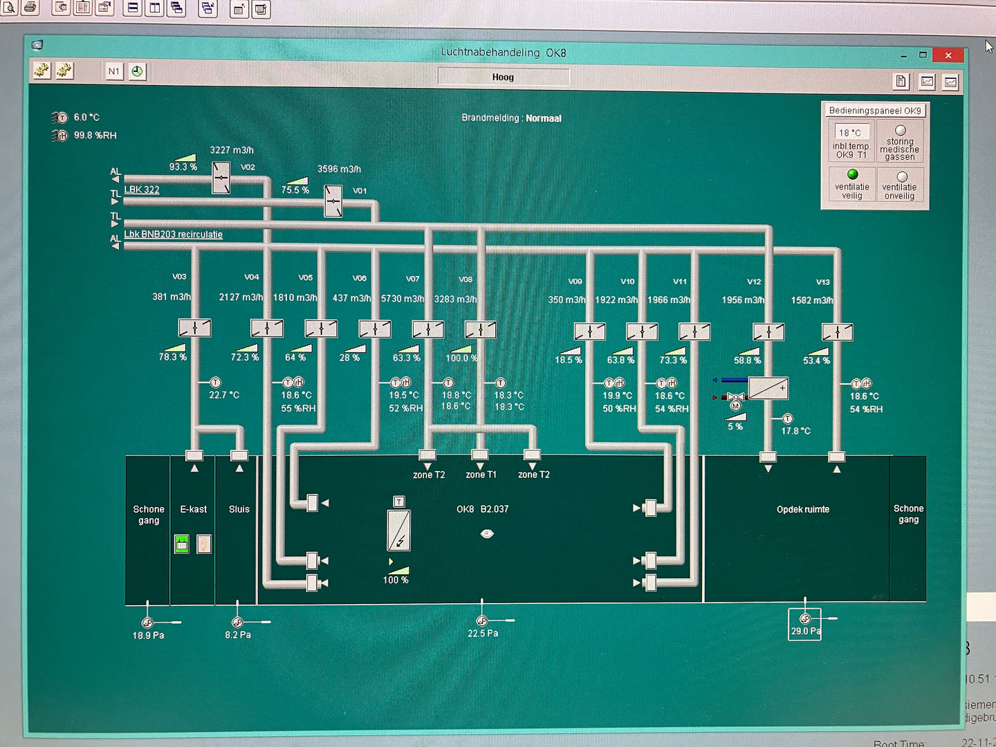This screenshot has height=747, width=996.
Task: Click the 5 % valve position wedge
Action: click(735, 417)
